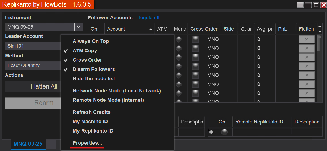Click the first row's Flatten X button
327x151 pixels.
coord(307,39)
